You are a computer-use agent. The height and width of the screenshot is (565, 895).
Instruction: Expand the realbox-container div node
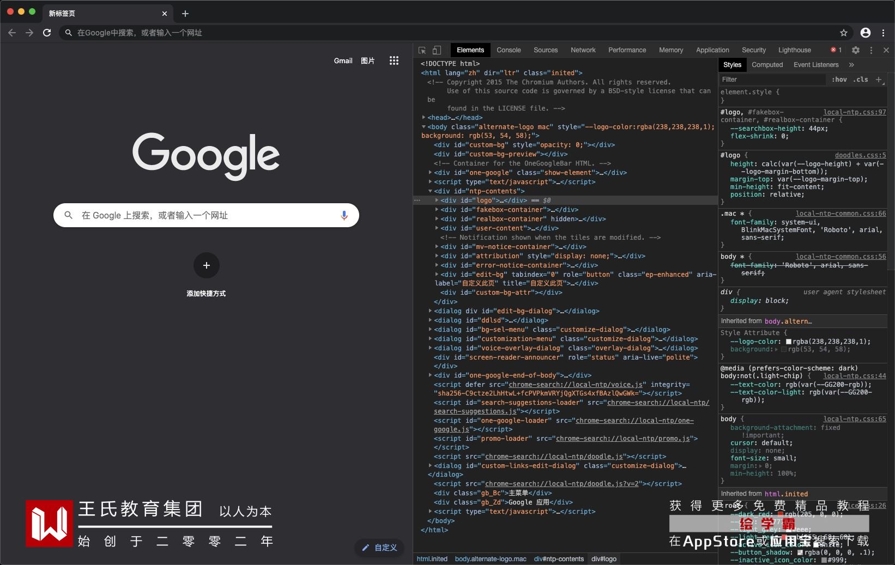coord(437,219)
